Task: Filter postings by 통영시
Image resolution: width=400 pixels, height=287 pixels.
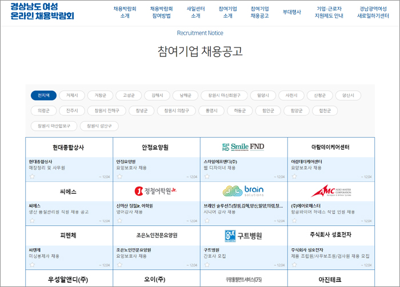Action: [211, 110]
